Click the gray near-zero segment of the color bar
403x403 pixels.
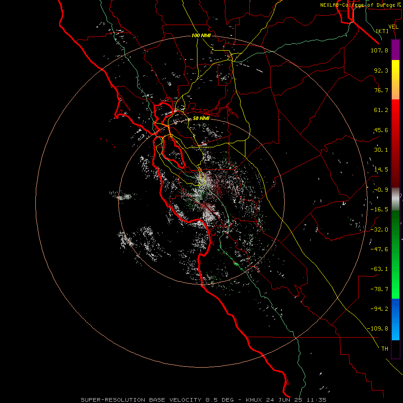point(395,199)
